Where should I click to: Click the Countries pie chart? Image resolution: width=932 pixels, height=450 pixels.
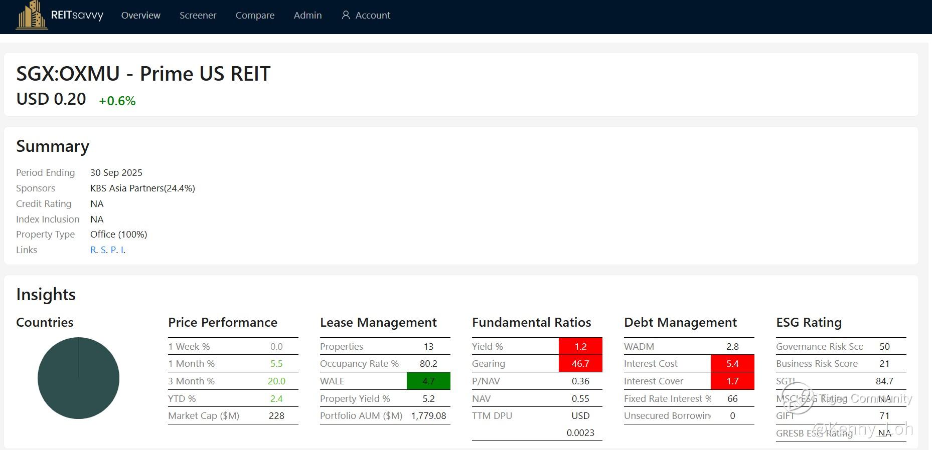(78, 378)
